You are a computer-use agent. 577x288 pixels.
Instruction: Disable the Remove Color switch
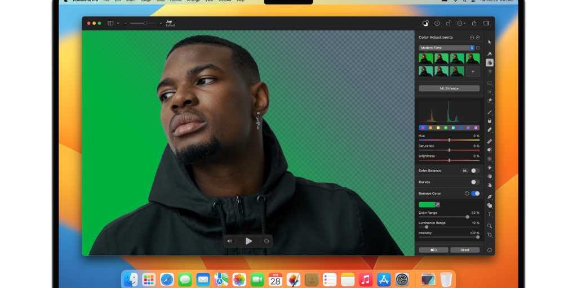476,193
